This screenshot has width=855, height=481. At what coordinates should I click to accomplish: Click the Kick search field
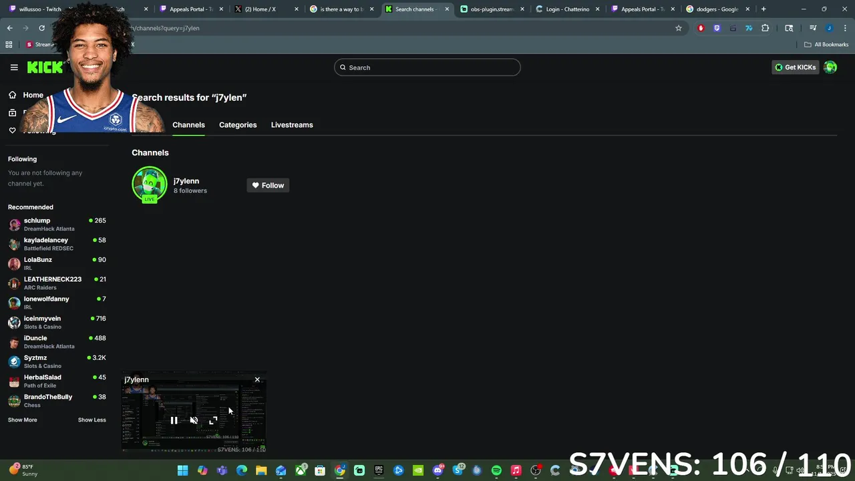427,67
